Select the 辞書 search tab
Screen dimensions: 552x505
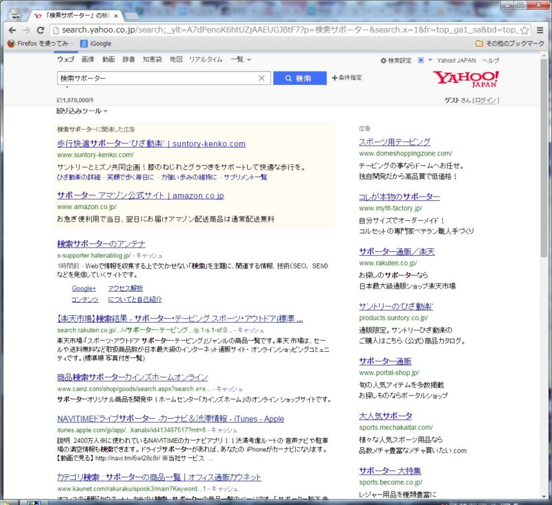129,59
